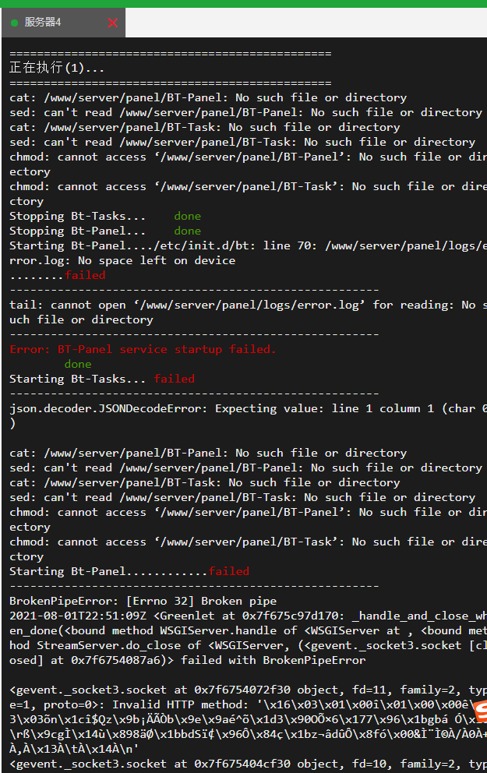Click the green title bar strip
This screenshot has width=487, height=773.
coord(243,3)
